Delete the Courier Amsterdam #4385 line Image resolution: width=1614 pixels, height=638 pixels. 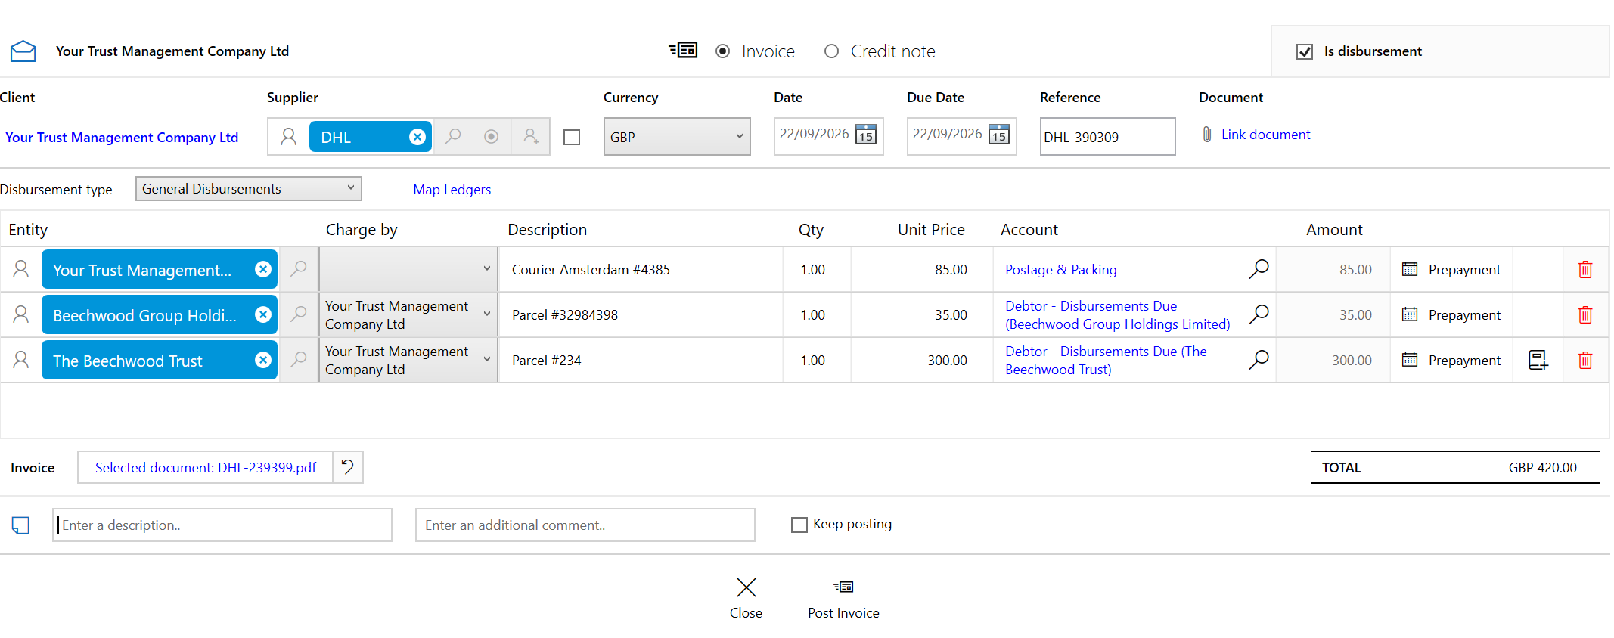[x=1585, y=270]
